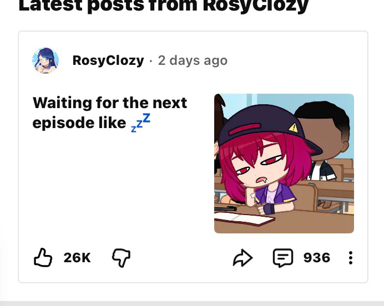Viewport: 384px width, 306px height.
Task: Open comments via the speech bubble icon
Action: pyautogui.click(x=282, y=258)
